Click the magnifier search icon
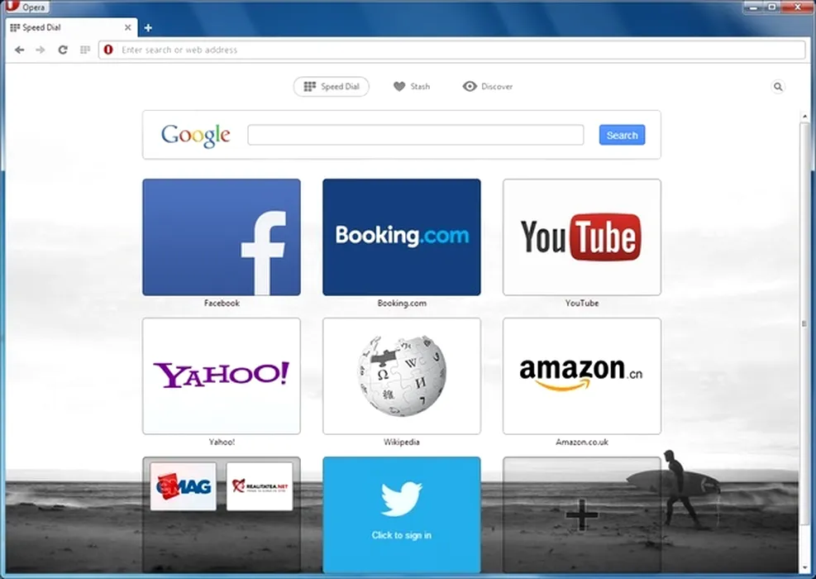This screenshot has width=816, height=579. tap(778, 87)
